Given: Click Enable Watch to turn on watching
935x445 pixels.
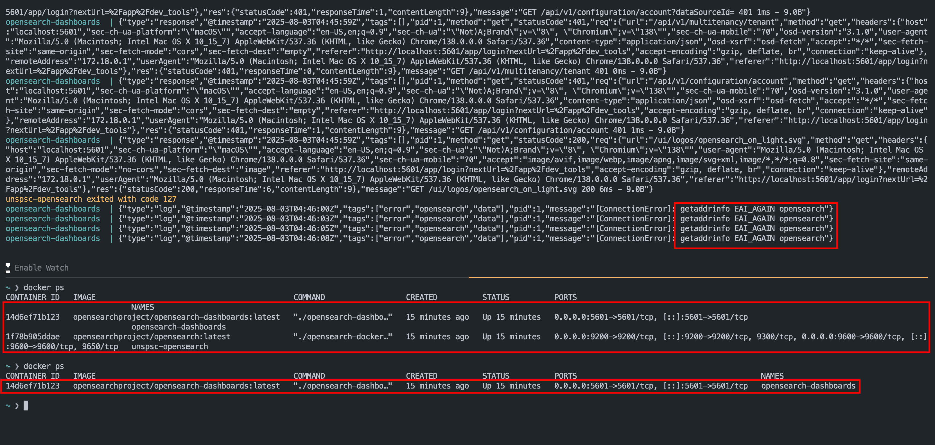Looking at the screenshot, I should pyautogui.click(x=42, y=268).
